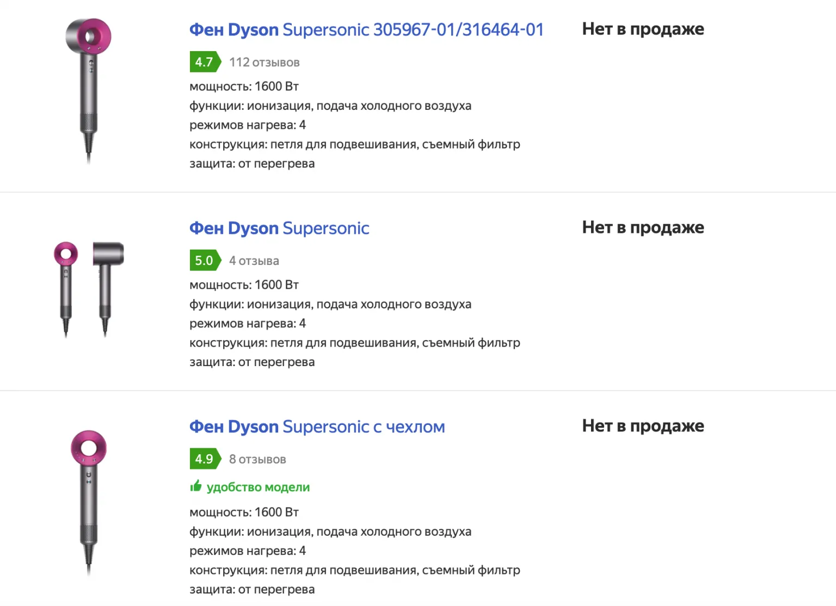Open Фен Dyson Supersonic 305967-01/316464-01 product link

[x=366, y=29]
